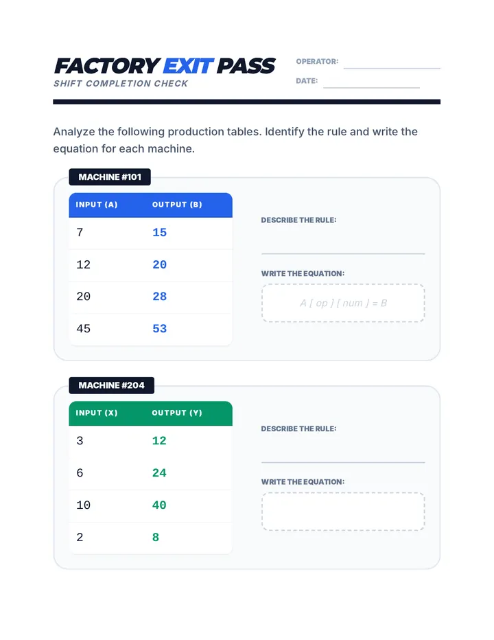494x640 pixels.
Task: Click Machine #204 describe the rule line
Action: [343, 462]
